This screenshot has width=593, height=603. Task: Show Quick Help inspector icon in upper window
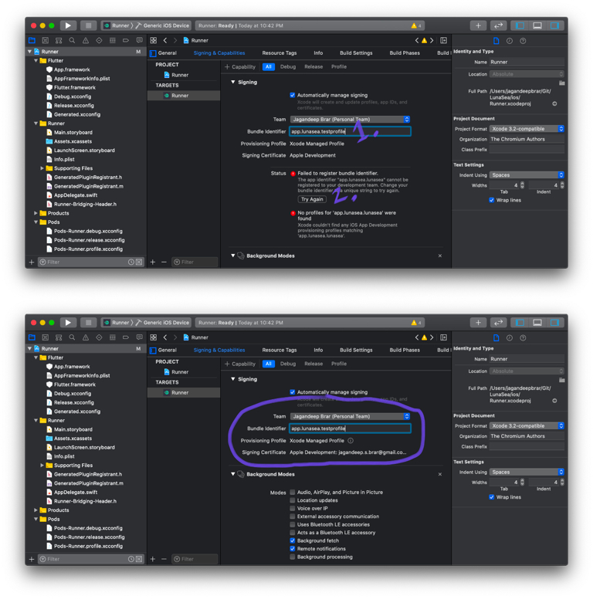[x=523, y=40]
